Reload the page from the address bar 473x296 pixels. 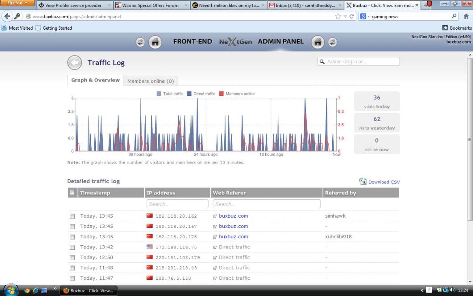[351, 16]
